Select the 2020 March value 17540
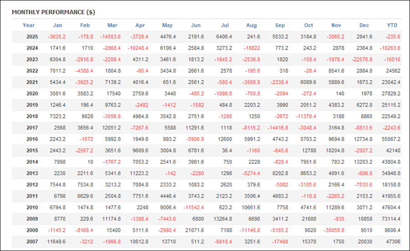Image resolution: width=410 pixels, height=251 pixels. coord(112,94)
